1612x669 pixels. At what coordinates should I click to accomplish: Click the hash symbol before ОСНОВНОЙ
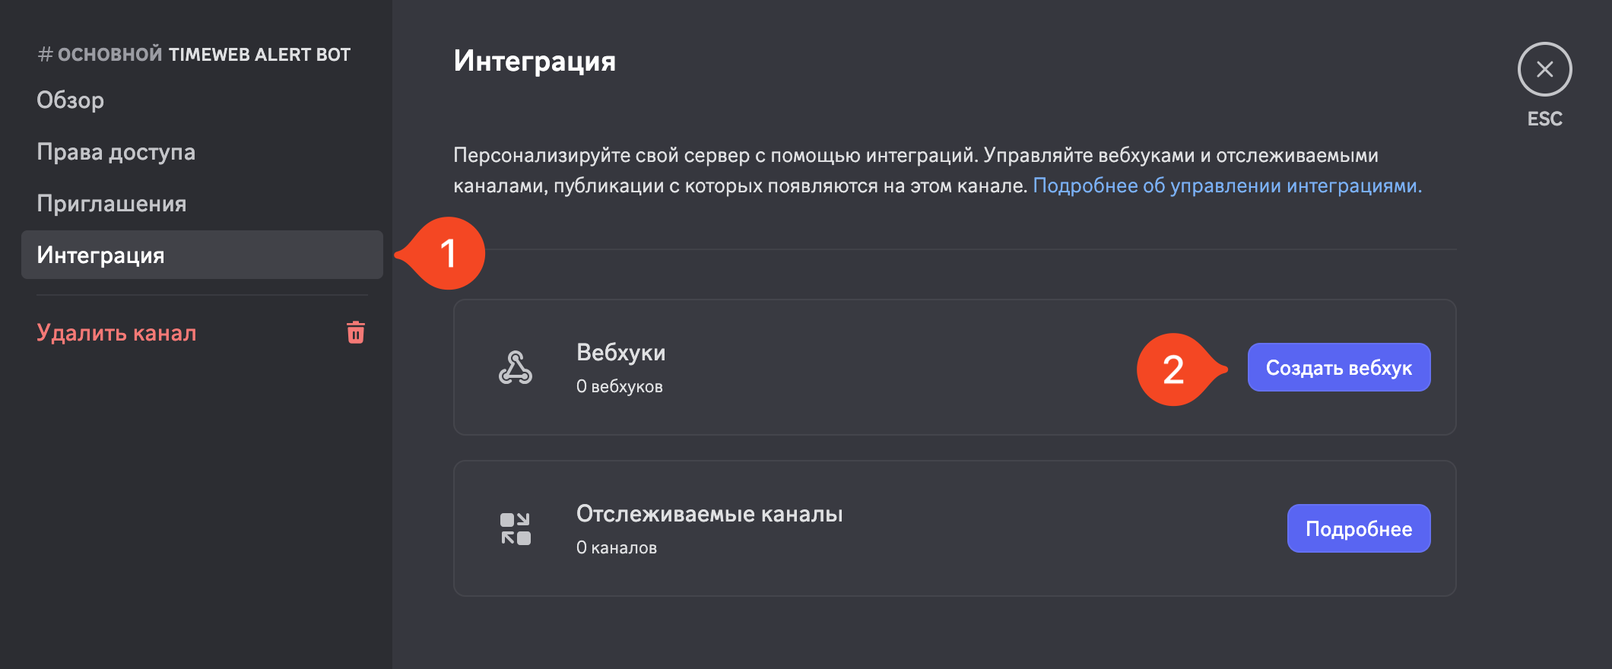pos(45,55)
